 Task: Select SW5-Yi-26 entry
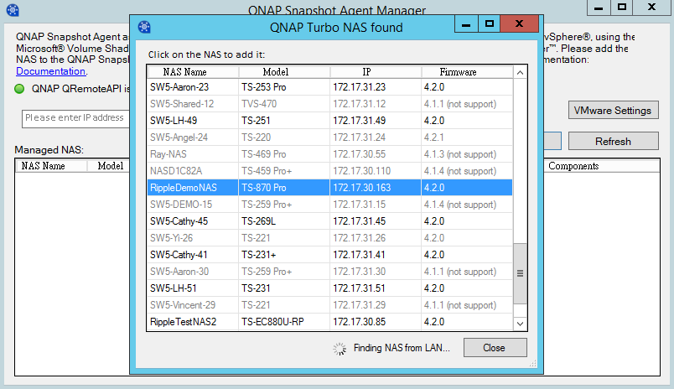[x=329, y=238]
